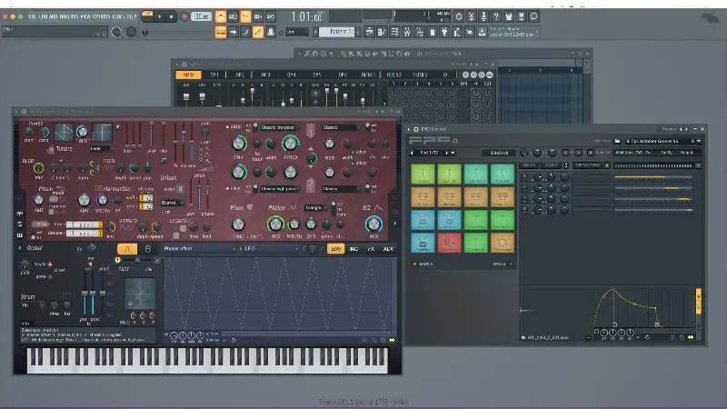727x409 pixels.
Task: Open the ADV tab in Harmor
Action: [388, 248]
